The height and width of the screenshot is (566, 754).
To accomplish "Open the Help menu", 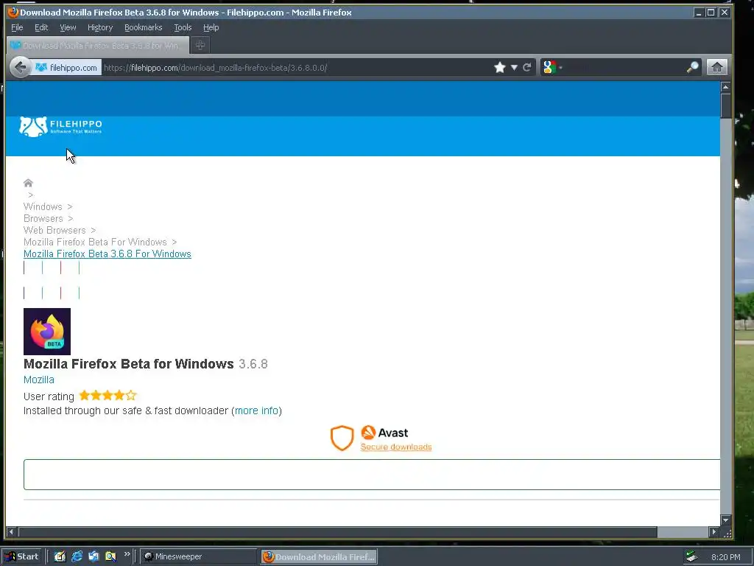I will [x=211, y=27].
